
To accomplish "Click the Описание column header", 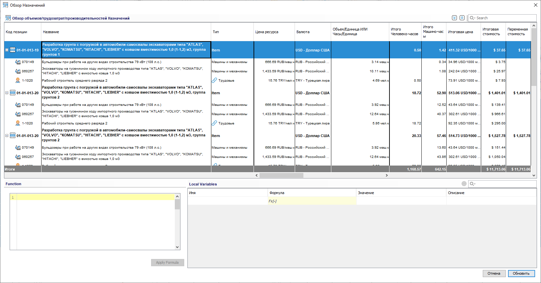I will [x=491, y=193].
